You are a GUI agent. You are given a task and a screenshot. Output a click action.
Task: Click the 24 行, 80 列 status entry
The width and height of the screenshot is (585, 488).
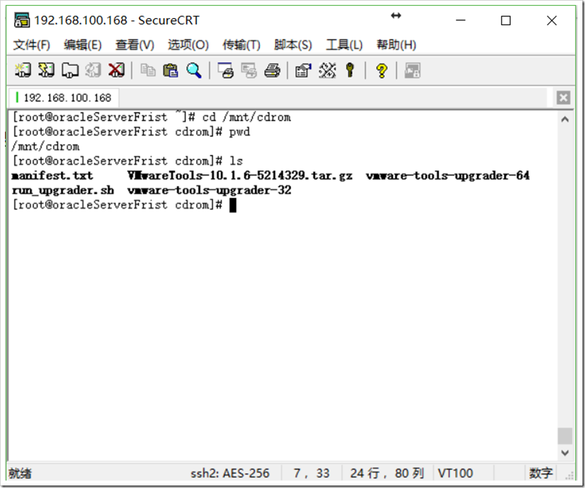pos(387,474)
